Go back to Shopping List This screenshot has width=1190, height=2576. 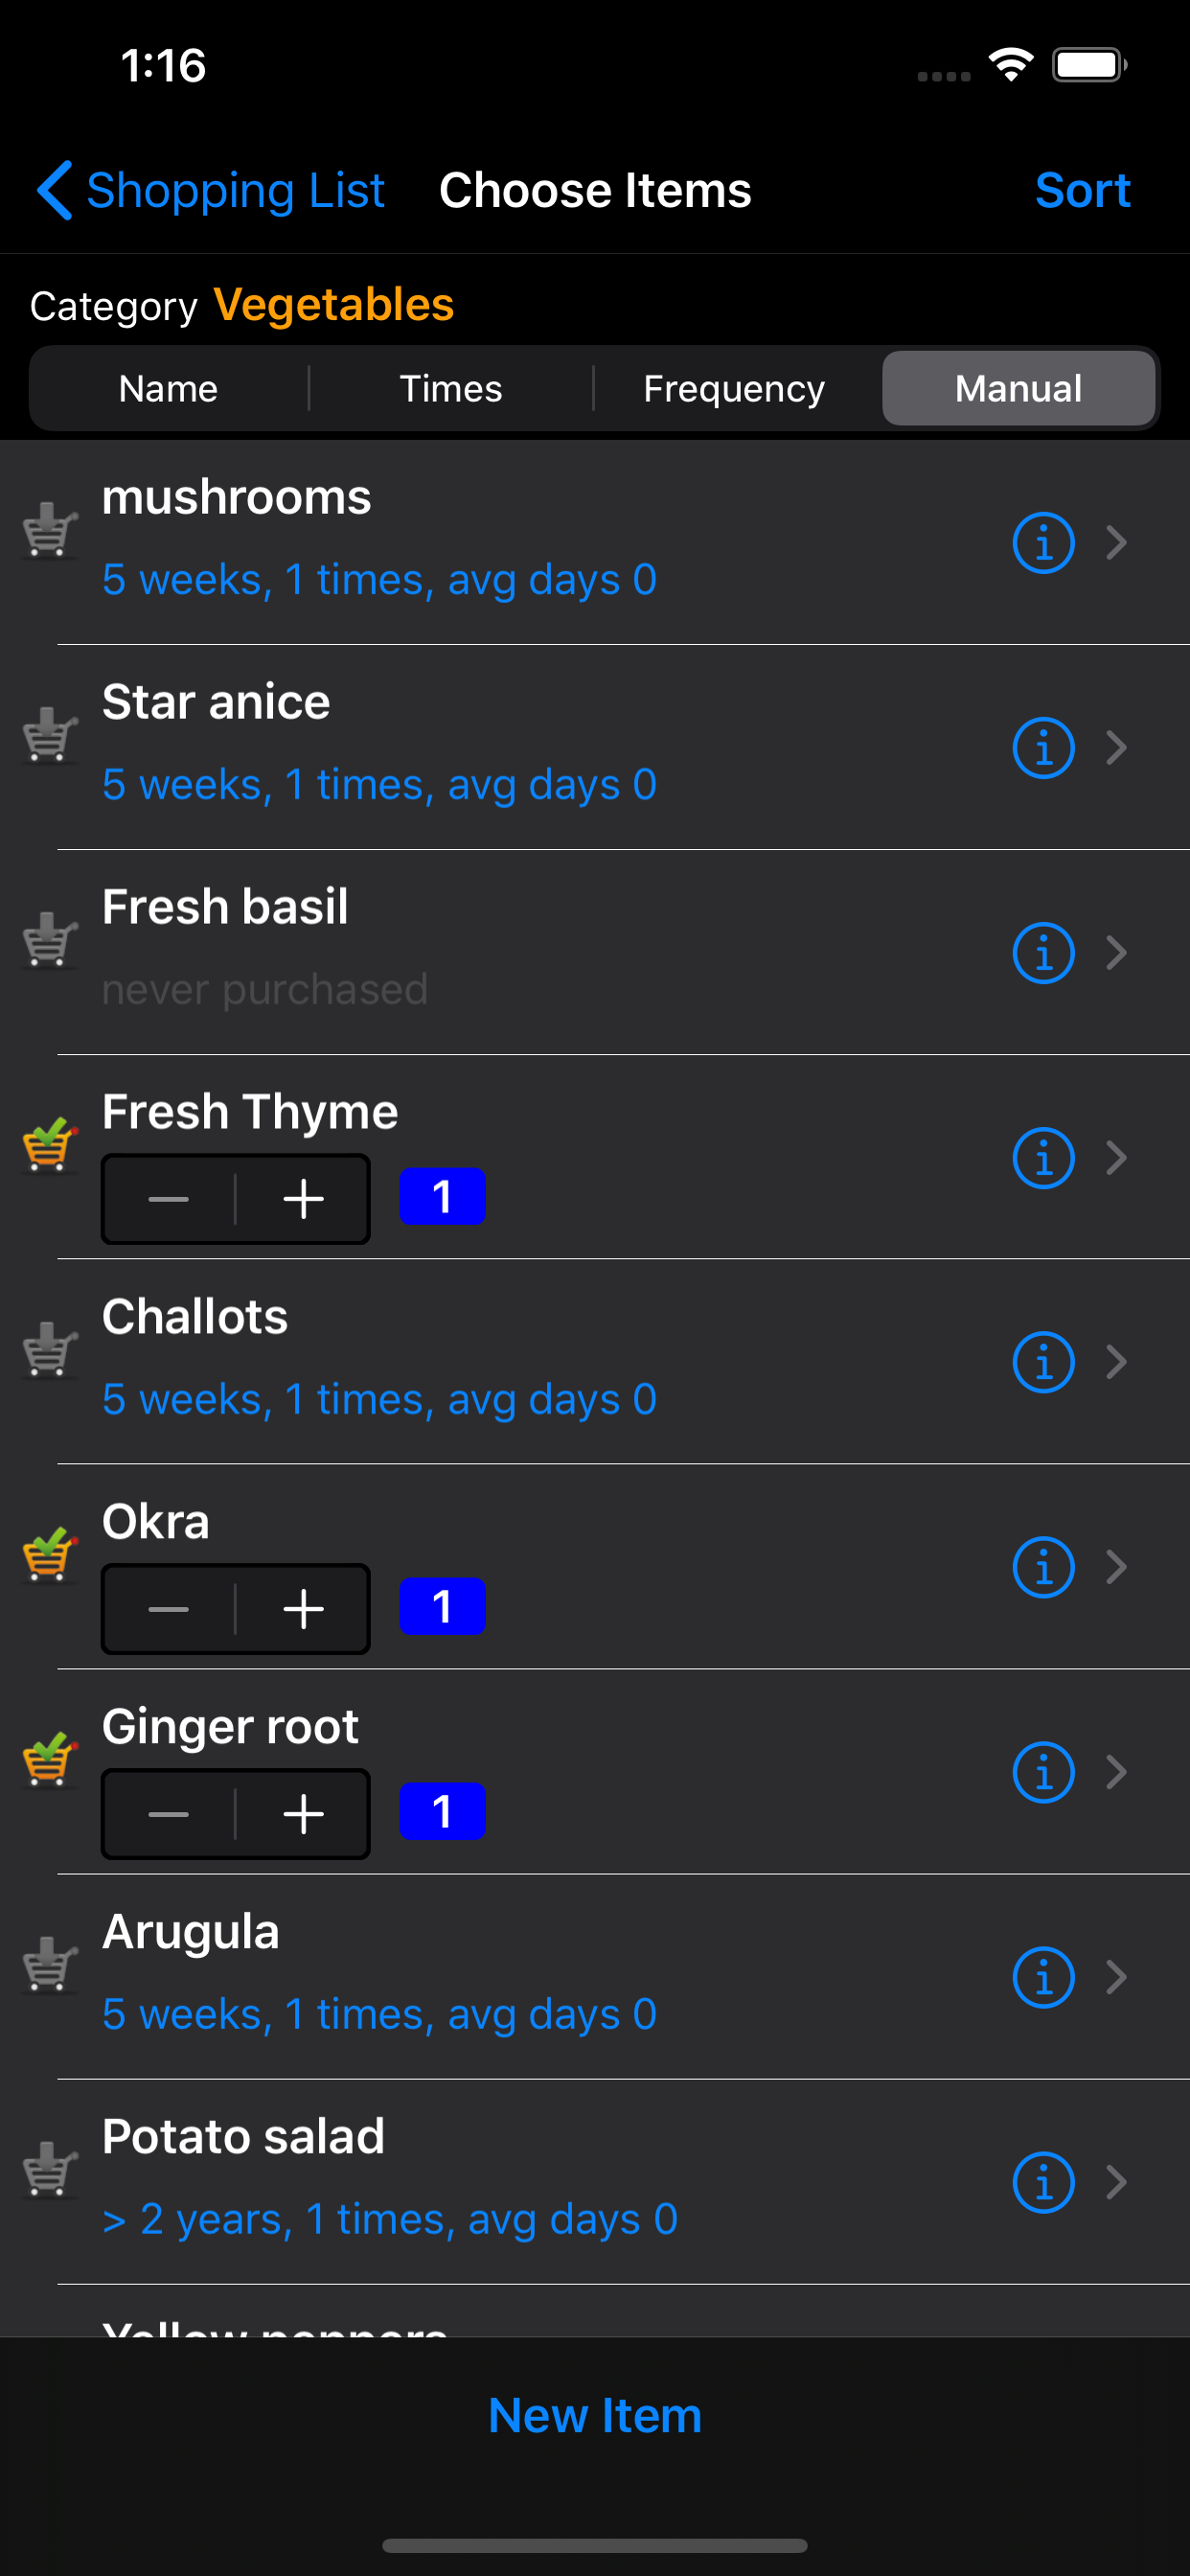(211, 190)
